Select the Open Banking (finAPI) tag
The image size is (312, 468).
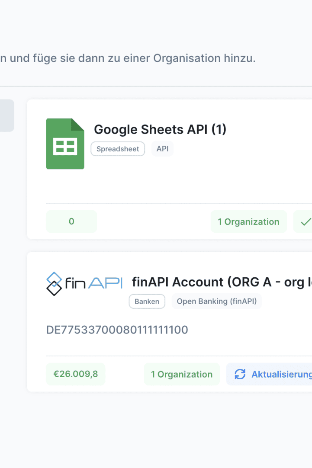point(217,301)
